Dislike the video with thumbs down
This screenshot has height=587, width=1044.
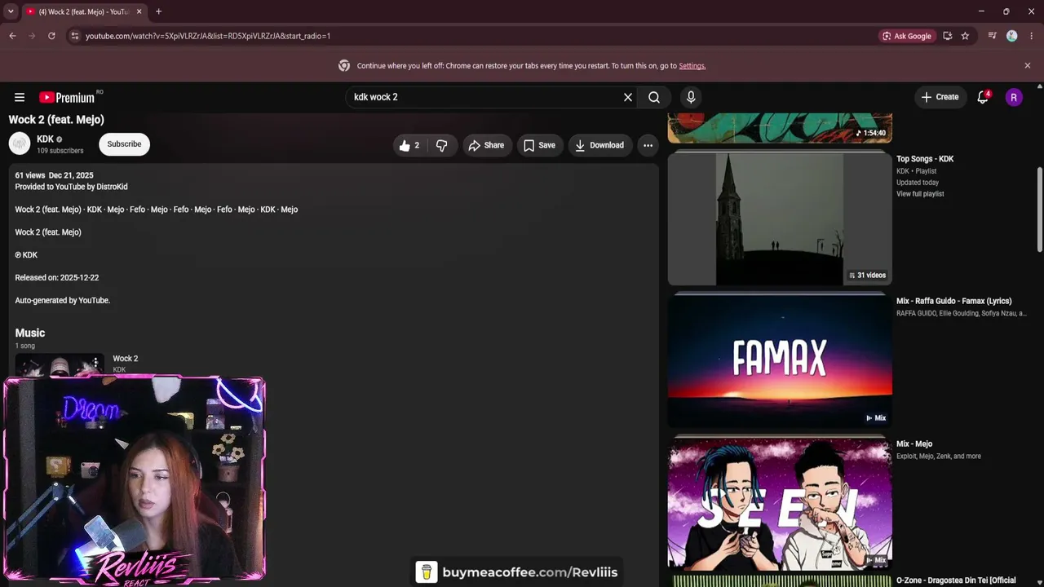[441, 145]
